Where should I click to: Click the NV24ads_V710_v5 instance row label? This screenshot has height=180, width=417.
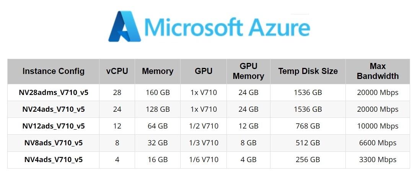click(54, 109)
